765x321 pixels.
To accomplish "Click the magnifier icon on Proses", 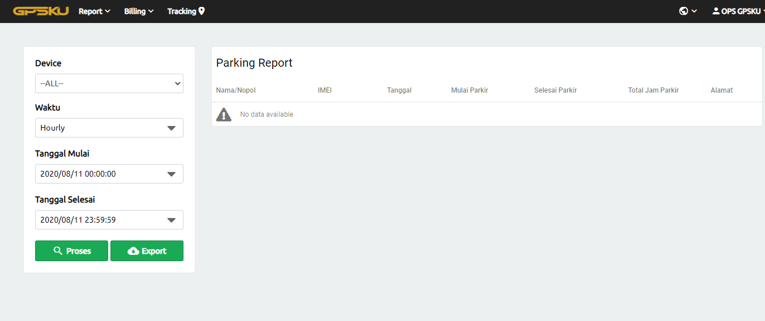I will (x=58, y=251).
